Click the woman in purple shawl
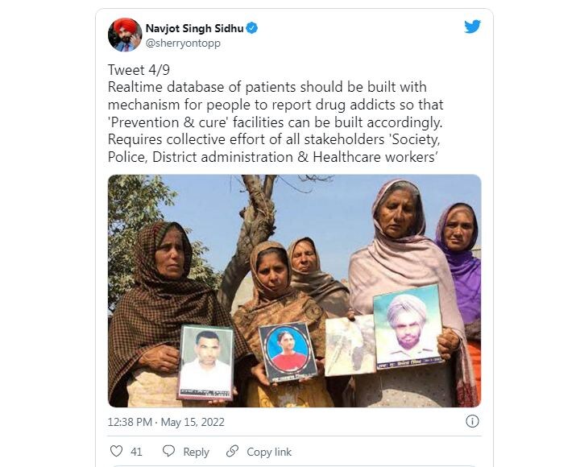Screen dimensions: 576x467 (459, 271)
